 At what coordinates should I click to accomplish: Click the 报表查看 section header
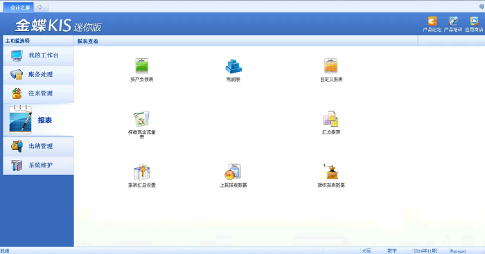[87, 41]
